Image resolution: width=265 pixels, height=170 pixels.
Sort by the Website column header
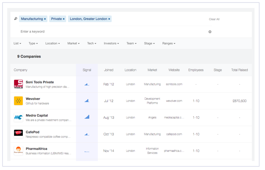click(x=174, y=70)
